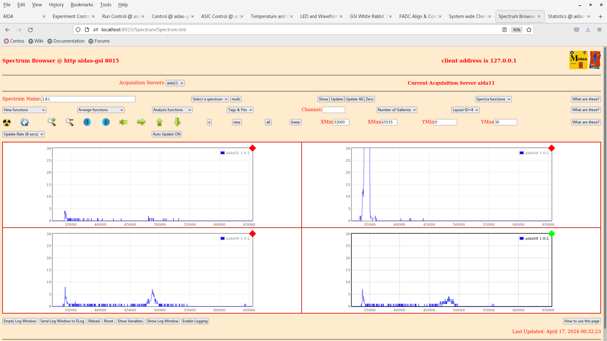Click the blue refresh arrows icon
This screenshot has height=341, width=607.
25,122
